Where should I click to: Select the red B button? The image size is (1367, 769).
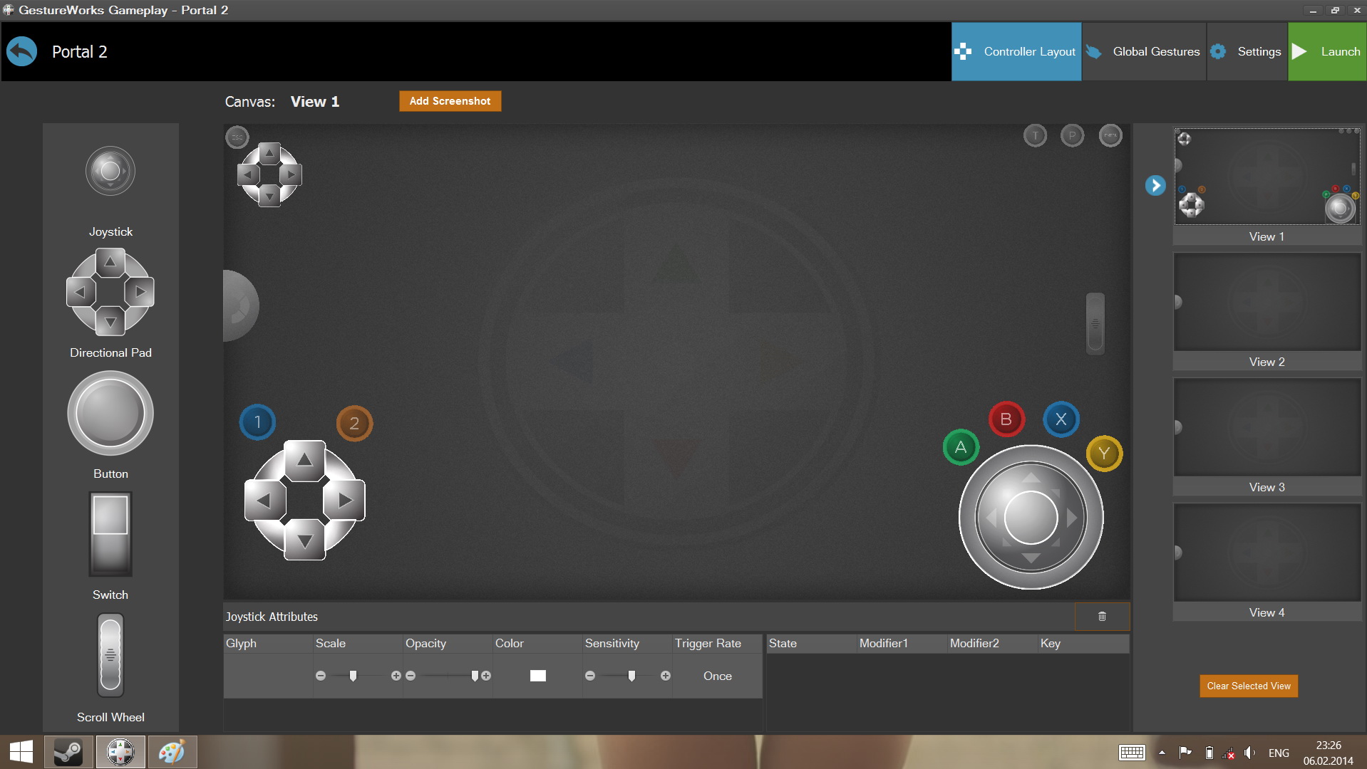pyautogui.click(x=1006, y=419)
